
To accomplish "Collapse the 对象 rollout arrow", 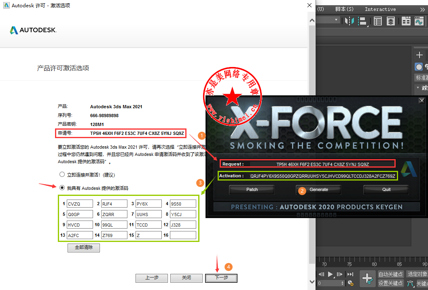I will pos(417,88).
